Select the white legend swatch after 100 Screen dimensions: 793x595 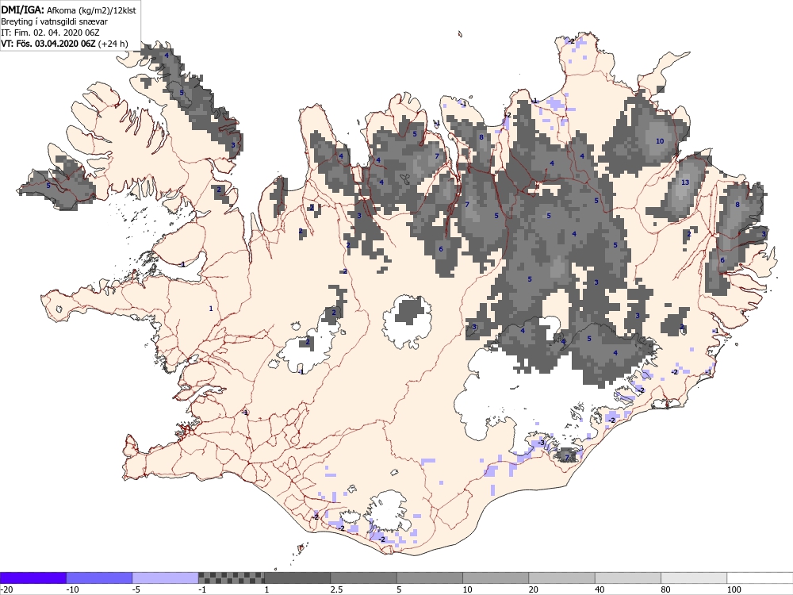(x=760, y=578)
